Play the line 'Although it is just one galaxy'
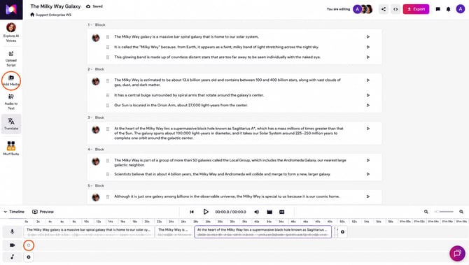This screenshot has height=265, width=469. (x=368, y=196)
